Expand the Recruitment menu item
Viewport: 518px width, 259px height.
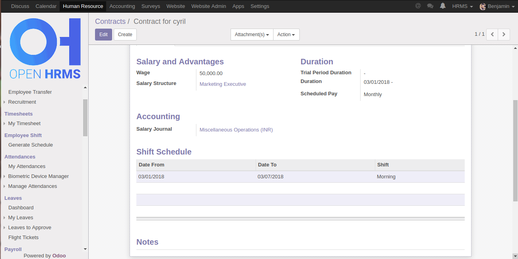tap(22, 102)
